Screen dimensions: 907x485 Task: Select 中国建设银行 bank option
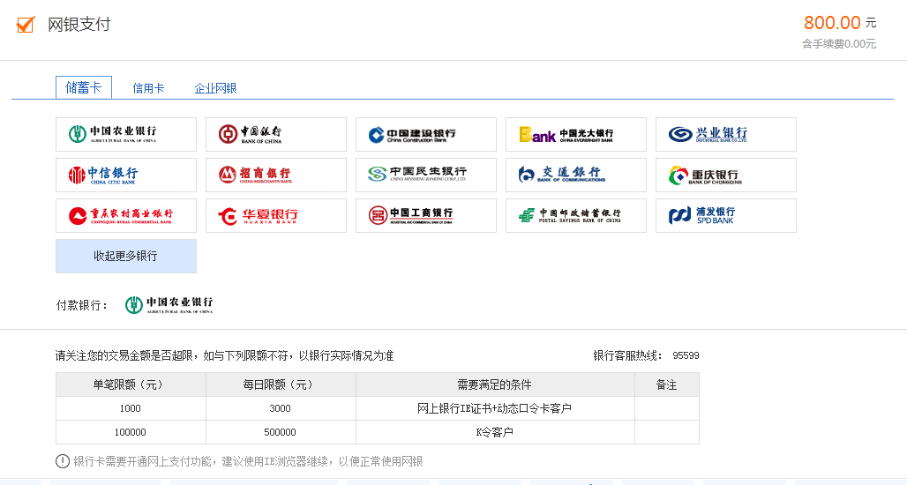tap(426, 134)
